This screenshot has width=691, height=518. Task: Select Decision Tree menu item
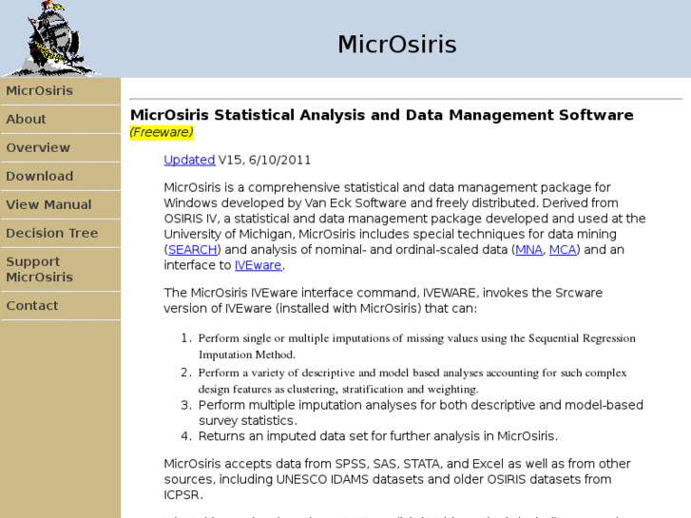(52, 233)
